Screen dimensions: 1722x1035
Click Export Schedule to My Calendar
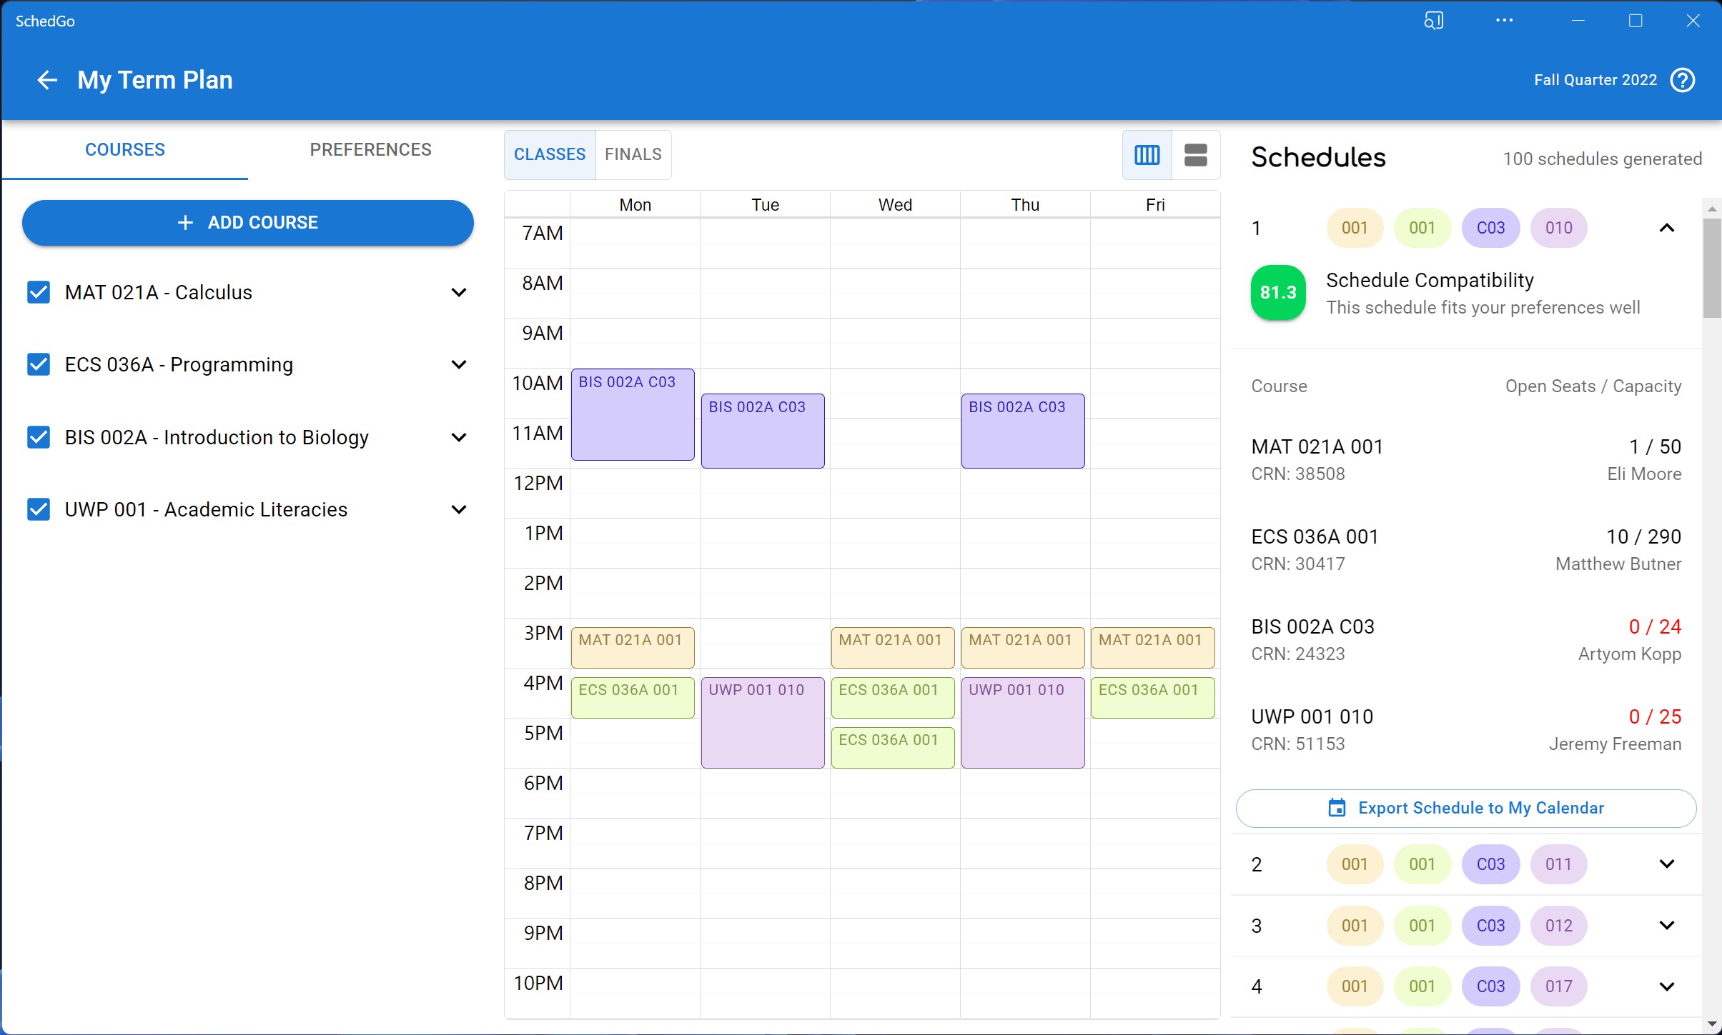tap(1465, 808)
